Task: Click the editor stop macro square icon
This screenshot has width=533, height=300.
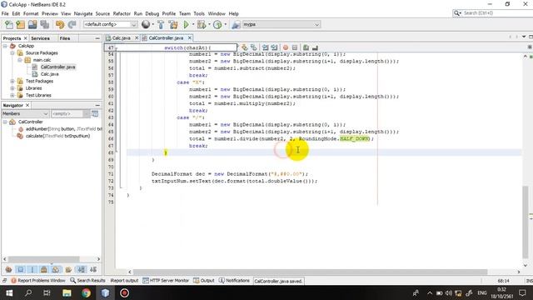Action: click(295, 47)
